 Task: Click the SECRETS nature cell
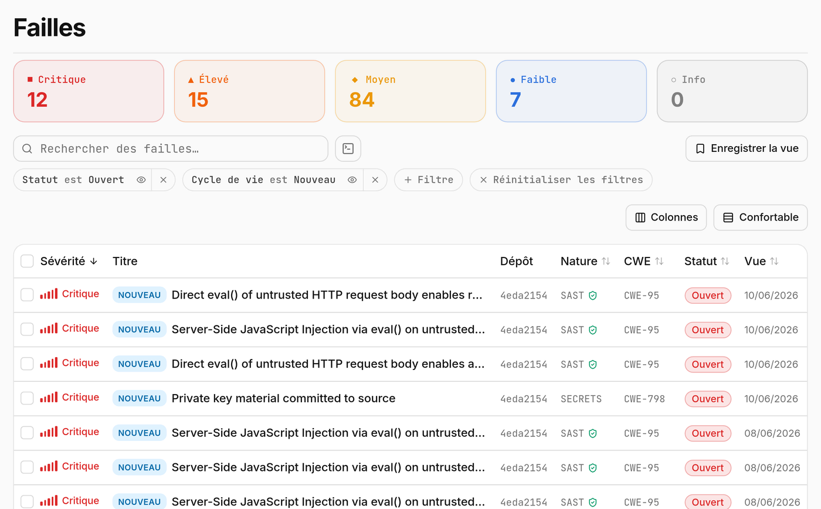click(x=581, y=399)
